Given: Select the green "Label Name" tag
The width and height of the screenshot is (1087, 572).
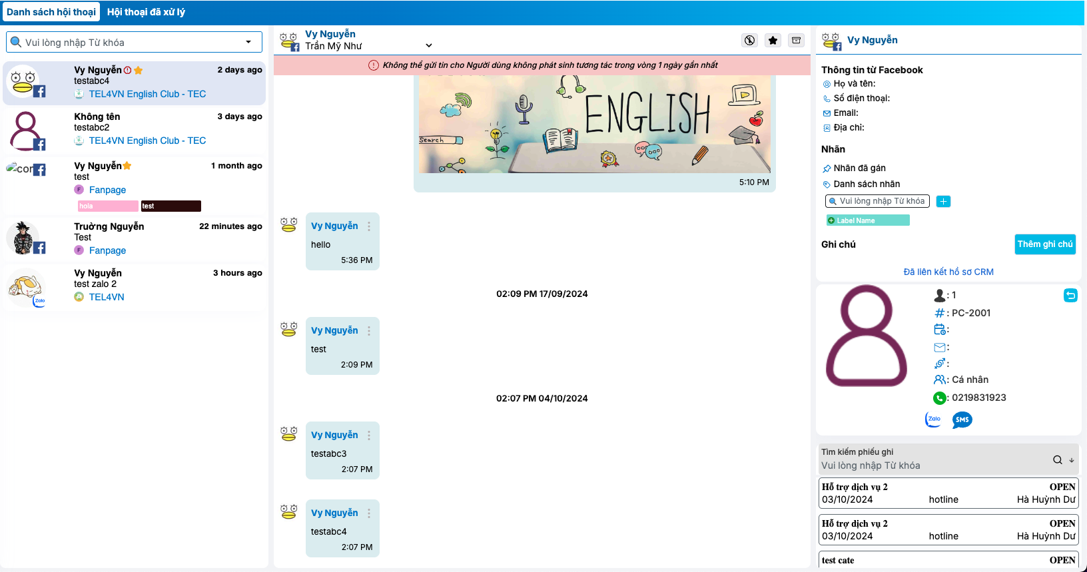Looking at the screenshot, I should (x=868, y=220).
